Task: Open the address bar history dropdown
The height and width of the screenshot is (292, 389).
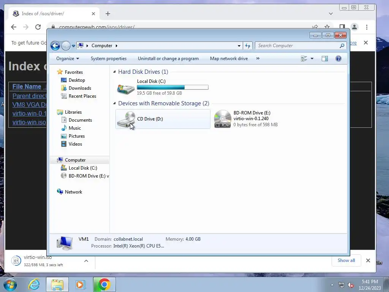Action: (x=239, y=46)
